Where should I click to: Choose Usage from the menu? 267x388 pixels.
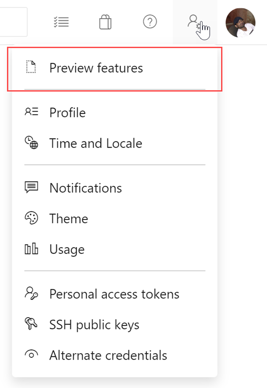(67, 250)
